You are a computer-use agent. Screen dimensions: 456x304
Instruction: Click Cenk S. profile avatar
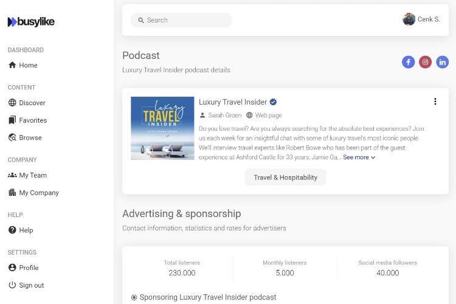click(409, 19)
